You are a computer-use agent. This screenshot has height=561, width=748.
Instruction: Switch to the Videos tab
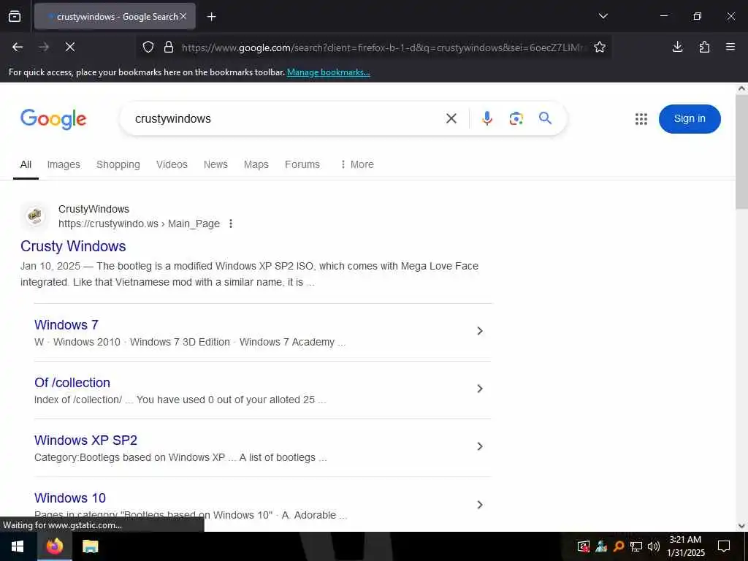click(x=172, y=164)
